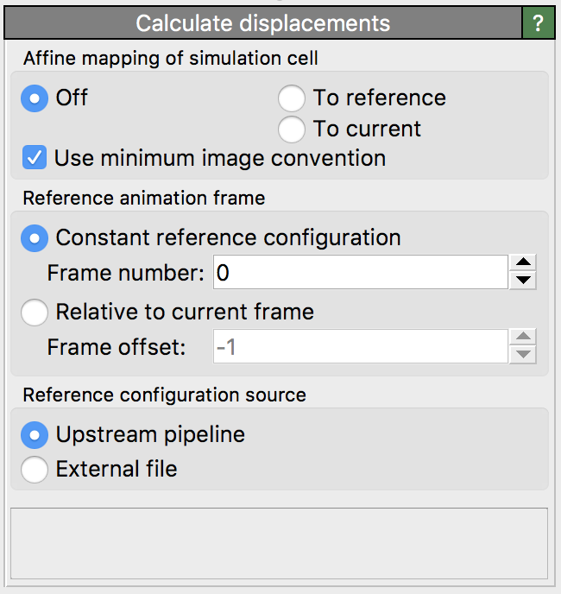Click the Frame offset input field
Viewport: 561px width, 594px height.
(358, 348)
